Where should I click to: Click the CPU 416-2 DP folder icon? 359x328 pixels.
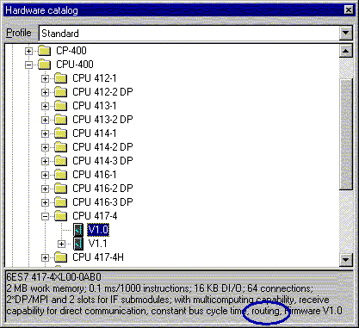60,189
